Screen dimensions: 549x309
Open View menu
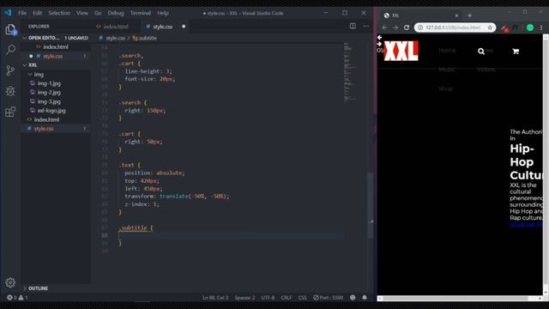click(x=82, y=13)
